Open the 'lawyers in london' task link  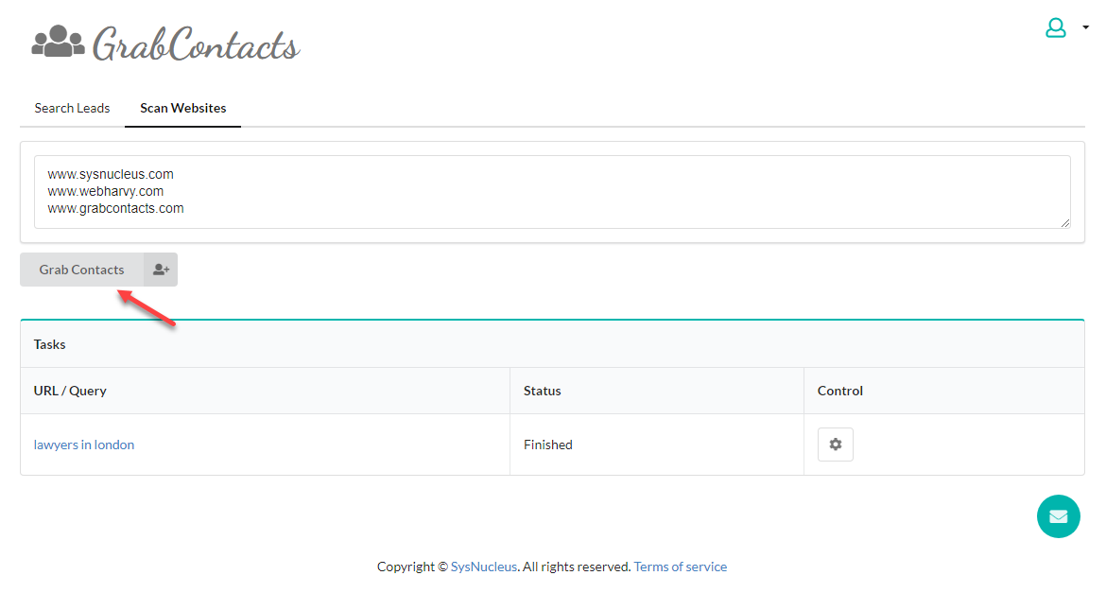(84, 445)
